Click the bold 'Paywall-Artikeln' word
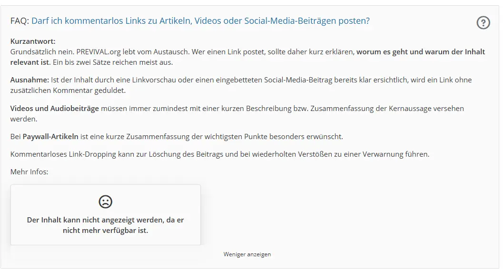504x272 pixels. coord(50,137)
